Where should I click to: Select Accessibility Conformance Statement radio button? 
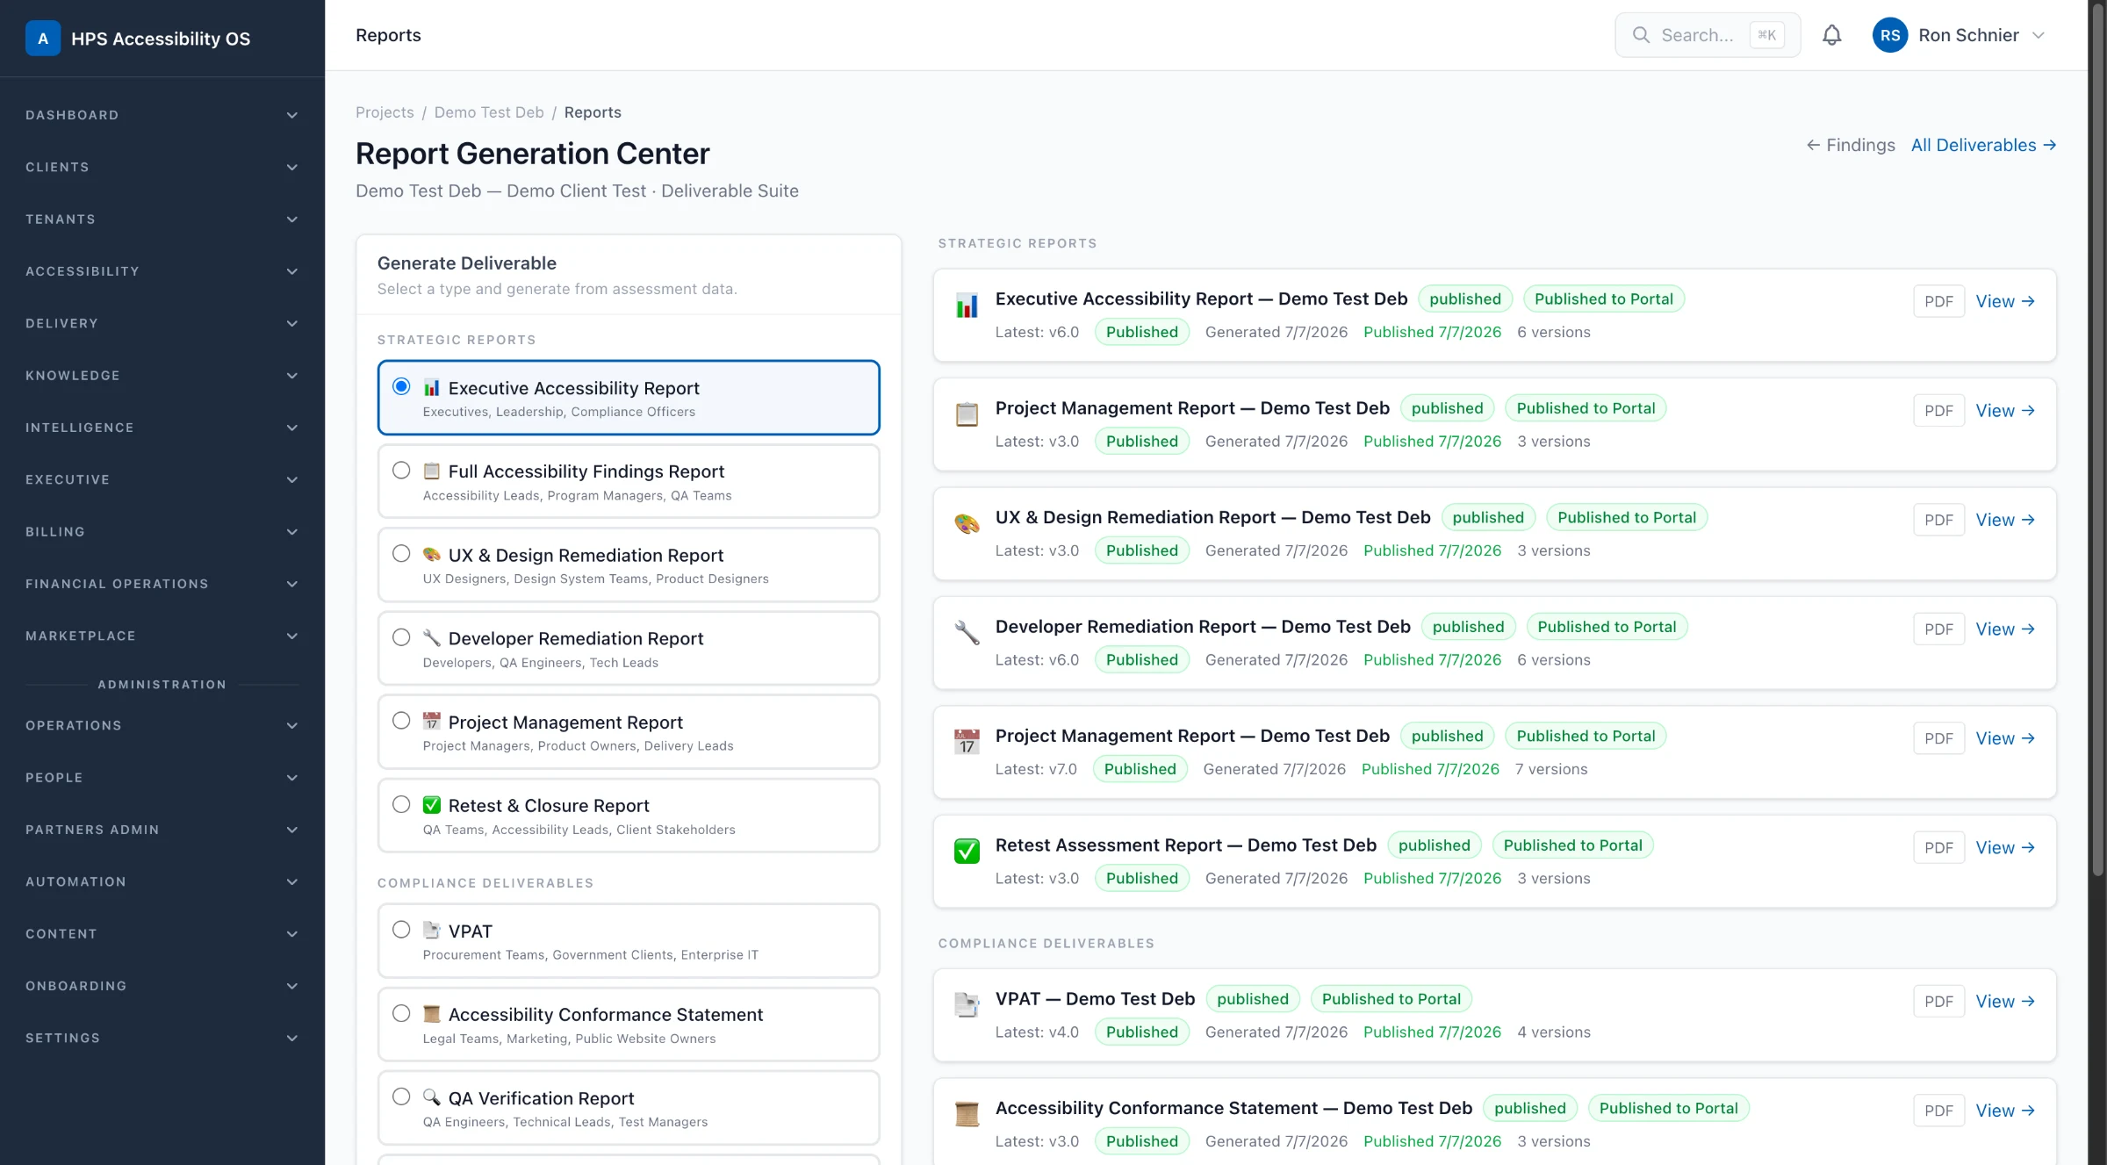401,1013
